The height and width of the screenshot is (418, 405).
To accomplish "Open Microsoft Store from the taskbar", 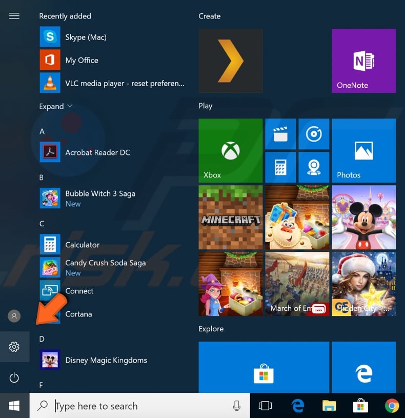I will click(x=360, y=406).
